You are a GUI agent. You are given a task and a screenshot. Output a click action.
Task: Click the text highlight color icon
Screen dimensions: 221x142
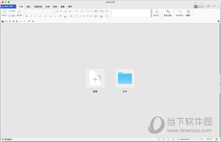tap(60, 16)
